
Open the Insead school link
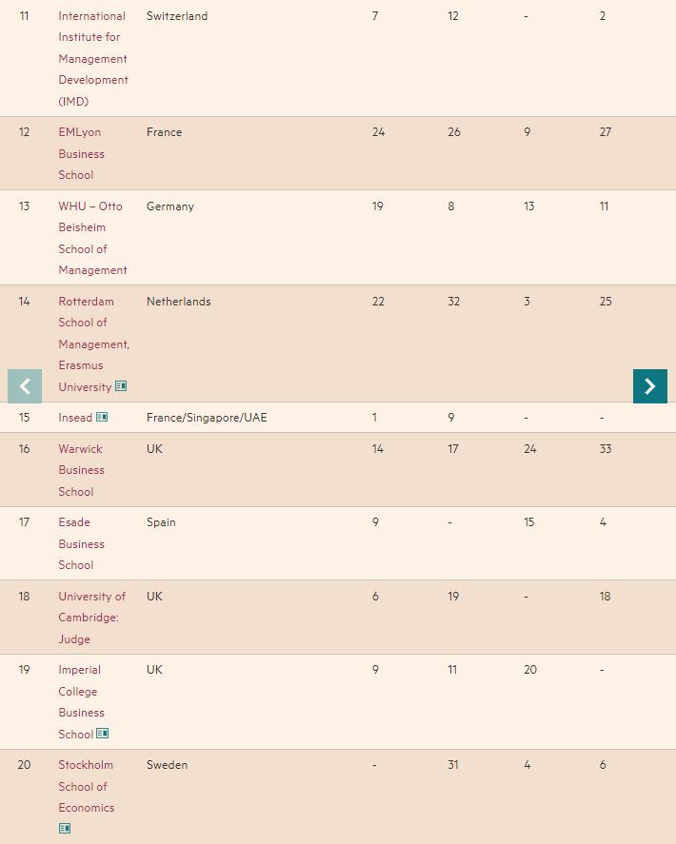(75, 418)
